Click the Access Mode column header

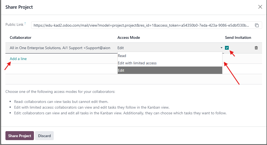129,37
